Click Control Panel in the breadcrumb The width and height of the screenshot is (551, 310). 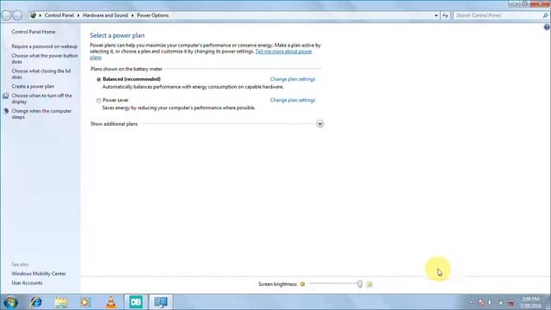[x=59, y=15]
